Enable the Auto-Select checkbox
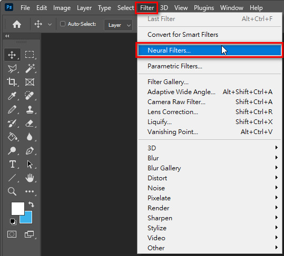The width and height of the screenshot is (284, 256). [x=63, y=24]
